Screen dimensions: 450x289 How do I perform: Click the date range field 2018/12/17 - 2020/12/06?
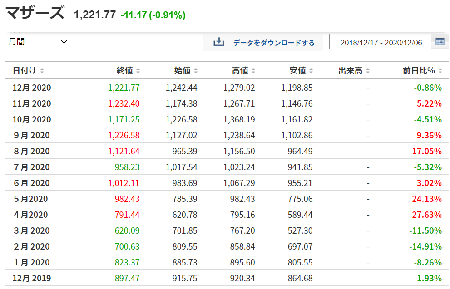point(380,43)
